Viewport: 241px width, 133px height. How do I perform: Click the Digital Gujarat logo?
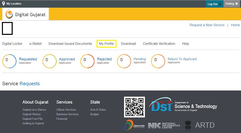(x=26, y=14)
